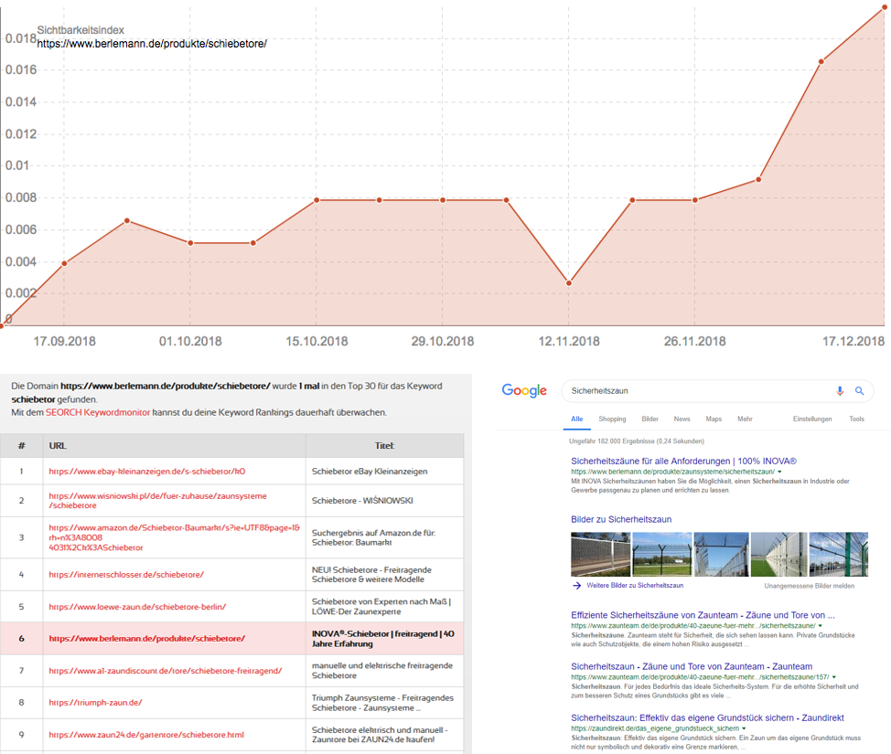Select the active Alle tab

click(576, 419)
